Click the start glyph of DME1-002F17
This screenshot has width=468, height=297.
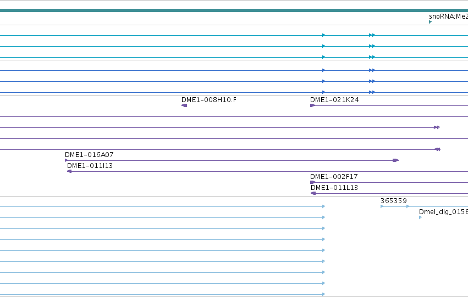coord(313,182)
